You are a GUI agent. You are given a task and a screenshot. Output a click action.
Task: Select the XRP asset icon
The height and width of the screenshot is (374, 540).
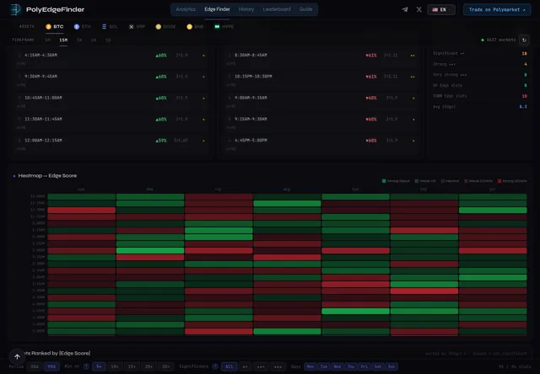(132, 26)
